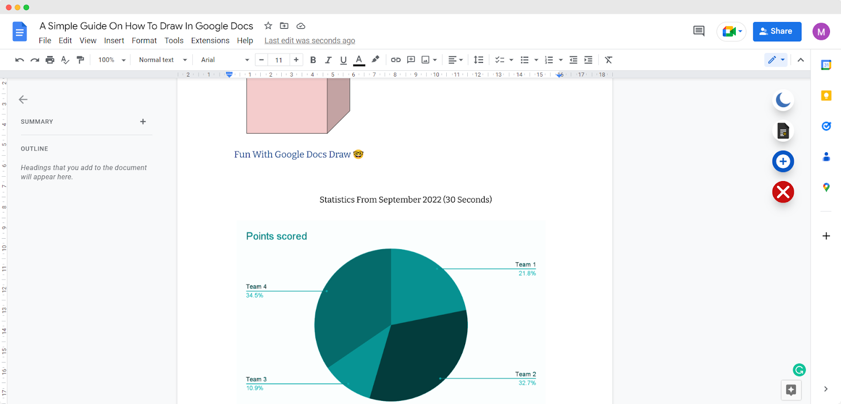Click the Redo arrow icon
The image size is (841, 404).
(x=35, y=60)
